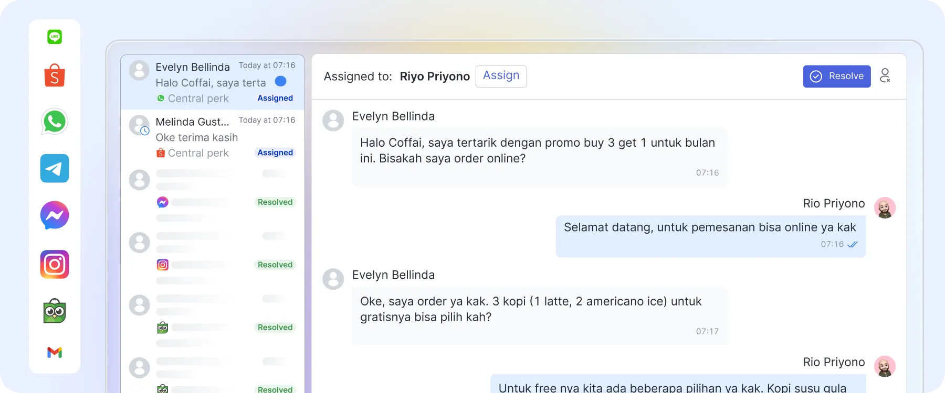Click the Assigned badge on Evelyn's conversation
945x393 pixels.
click(x=275, y=98)
